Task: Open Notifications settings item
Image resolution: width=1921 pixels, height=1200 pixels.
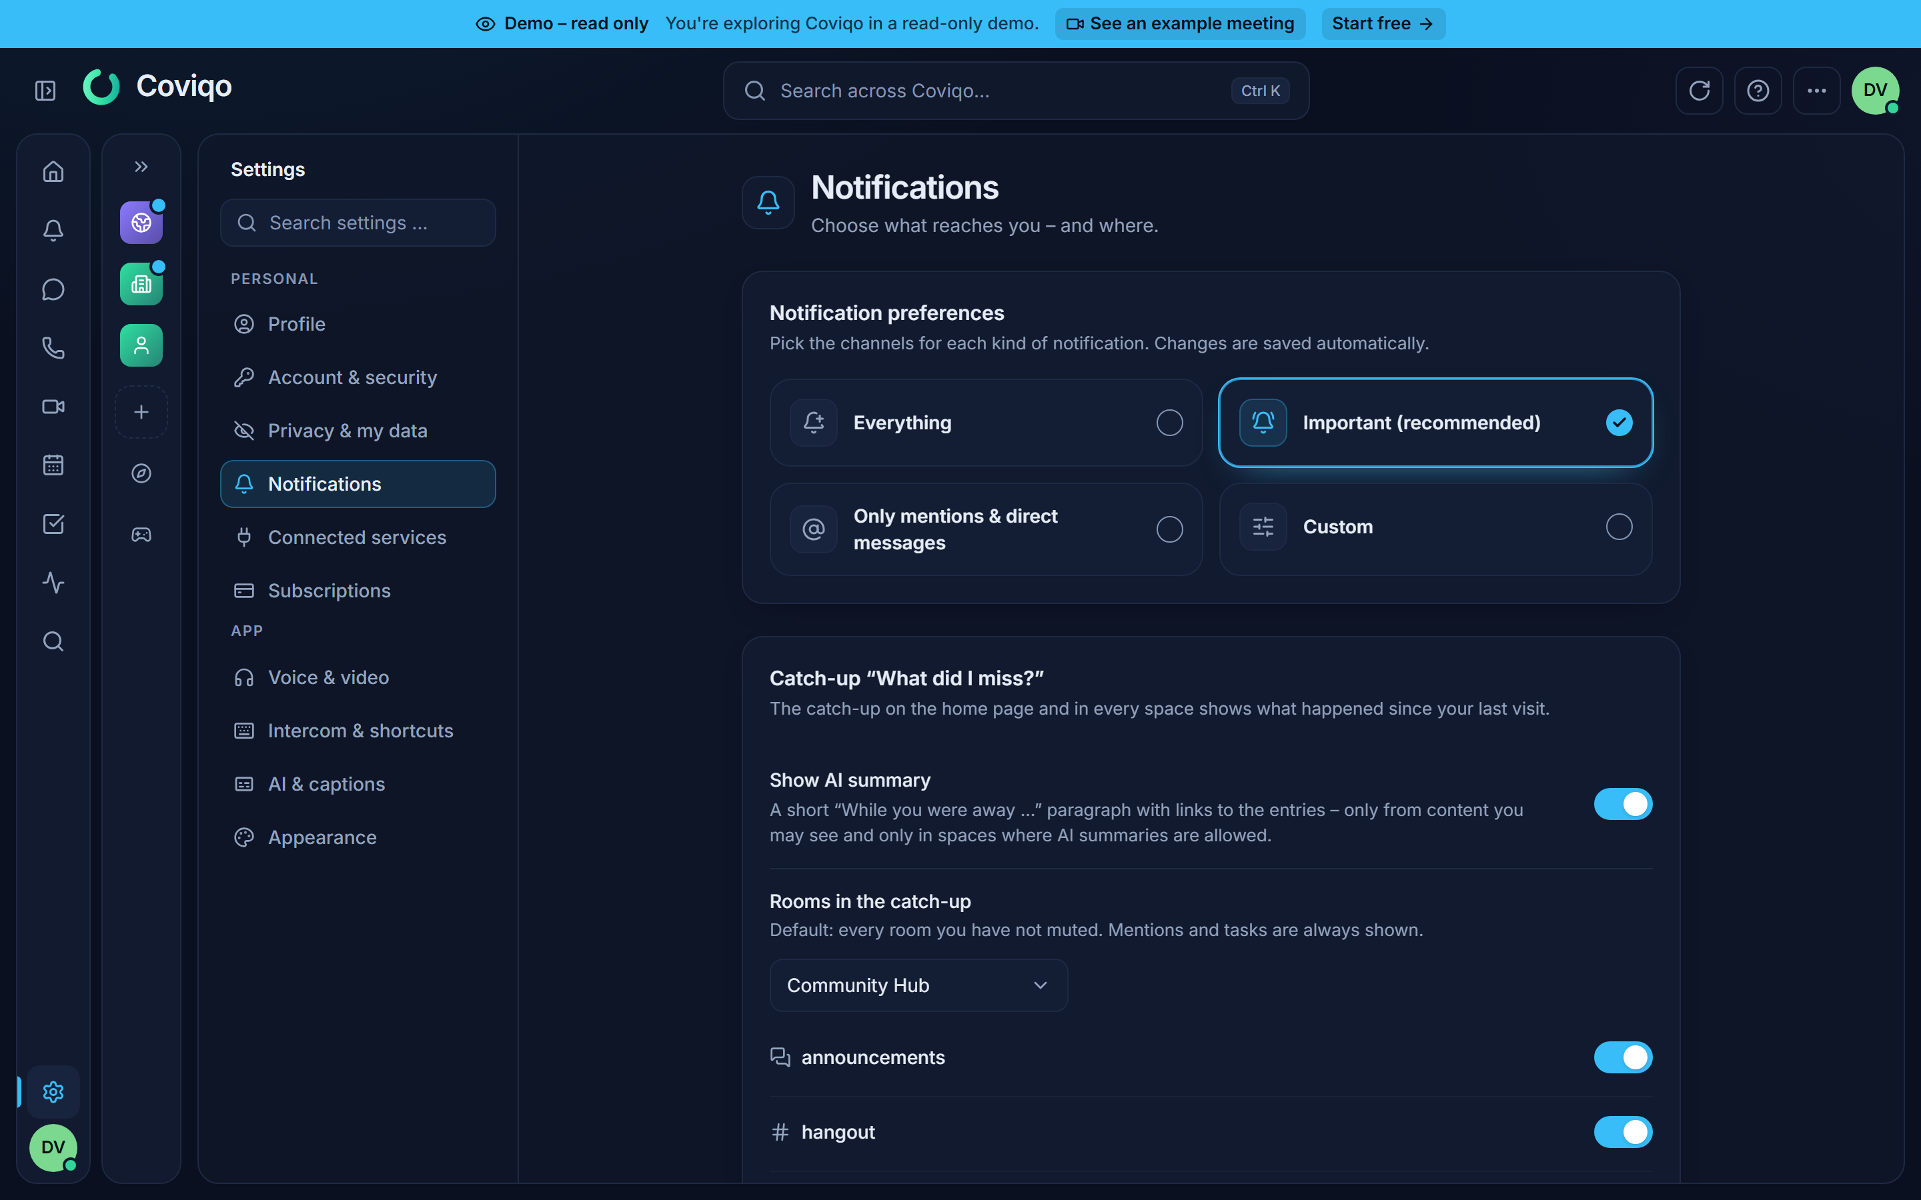Action: (358, 484)
